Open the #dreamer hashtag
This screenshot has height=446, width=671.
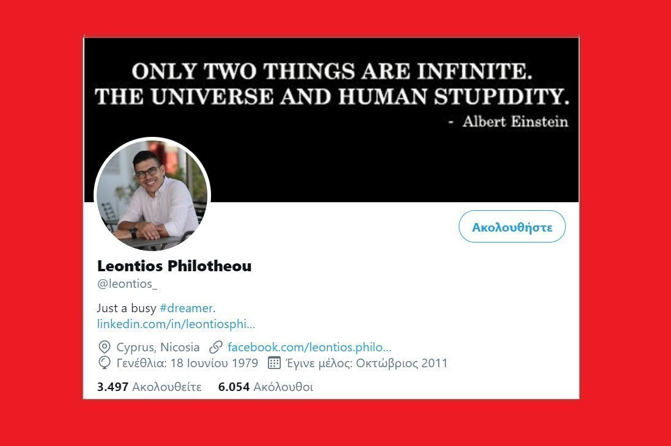coord(186,308)
